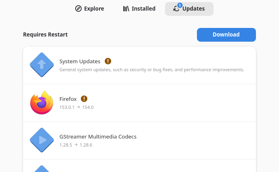279x172 pixels.
Task: Click the GStreamer version text 1.28.5 → 1.28.6
Action: [76, 145]
